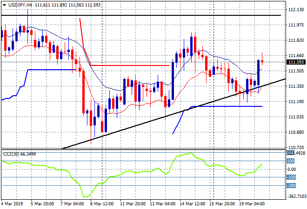Click the 111.660 price axis label
Viewport: 307px width, 209px height.
click(x=296, y=56)
